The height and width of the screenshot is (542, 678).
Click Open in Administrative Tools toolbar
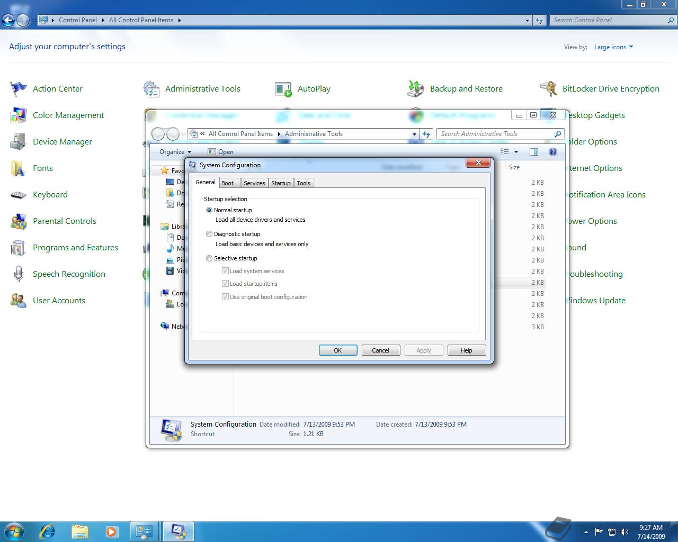[220, 152]
